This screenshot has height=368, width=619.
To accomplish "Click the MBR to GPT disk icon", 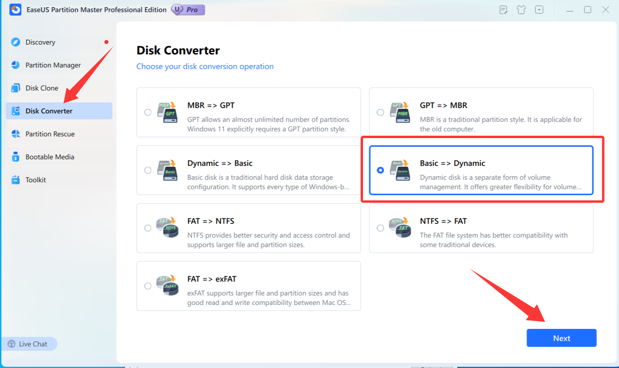I will (x=168, y=112).
